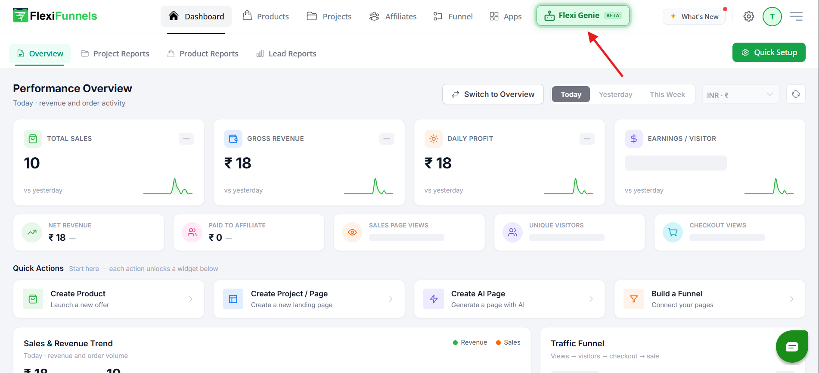Expand the Create Product chevron

191,299
